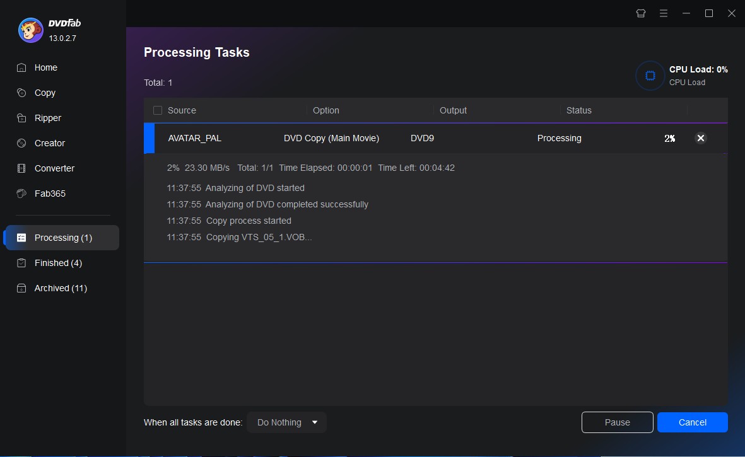Click the 23.30 MB/s speed value

click(207, 168)
